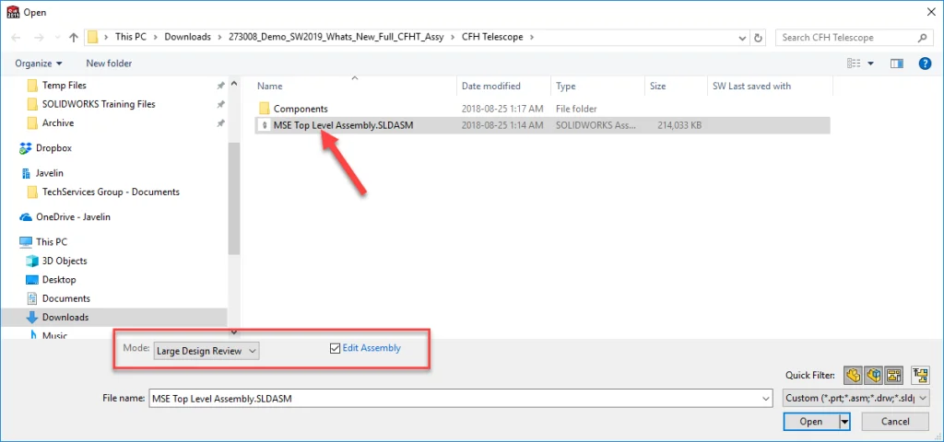The width and height of the screenshot is (944, 442).
Task: Toggle the Assemblies quick filter icon
Action: 873,376
